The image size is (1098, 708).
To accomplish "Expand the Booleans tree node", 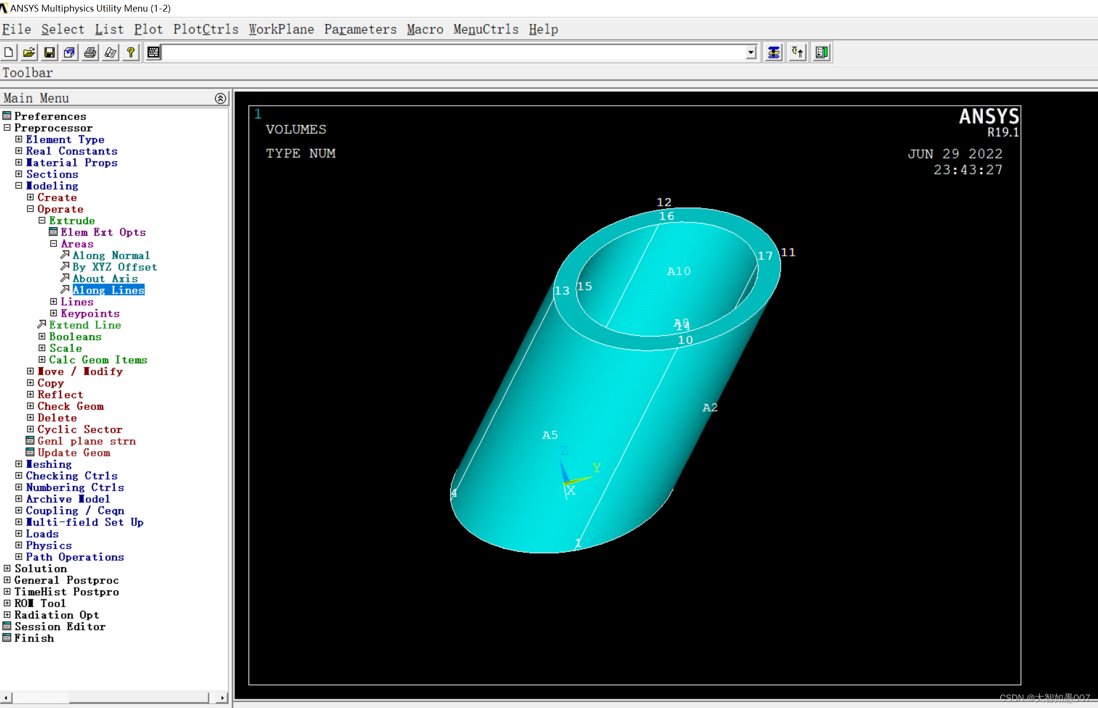I will (42, 336).
